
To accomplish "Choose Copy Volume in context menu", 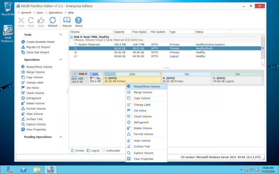I will (146, 98).
